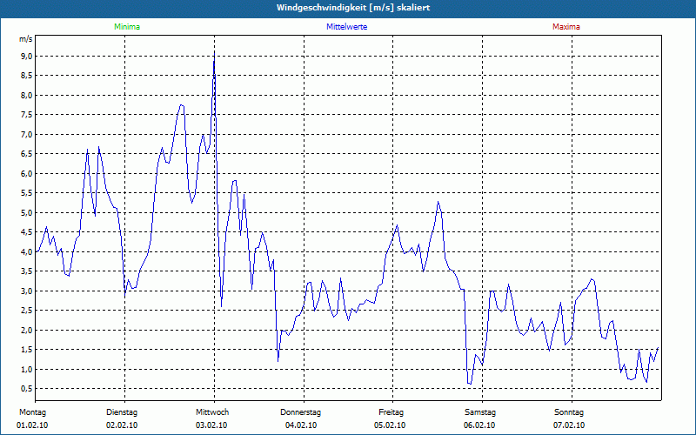Click the 07.02.10 date label
The width and height of the screenshot is (696, 435).
point(569,425)
